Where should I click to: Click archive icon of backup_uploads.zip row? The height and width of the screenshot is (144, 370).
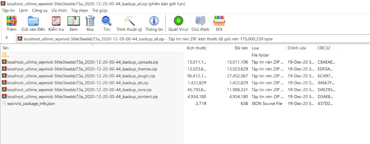(x=4, y=62)
